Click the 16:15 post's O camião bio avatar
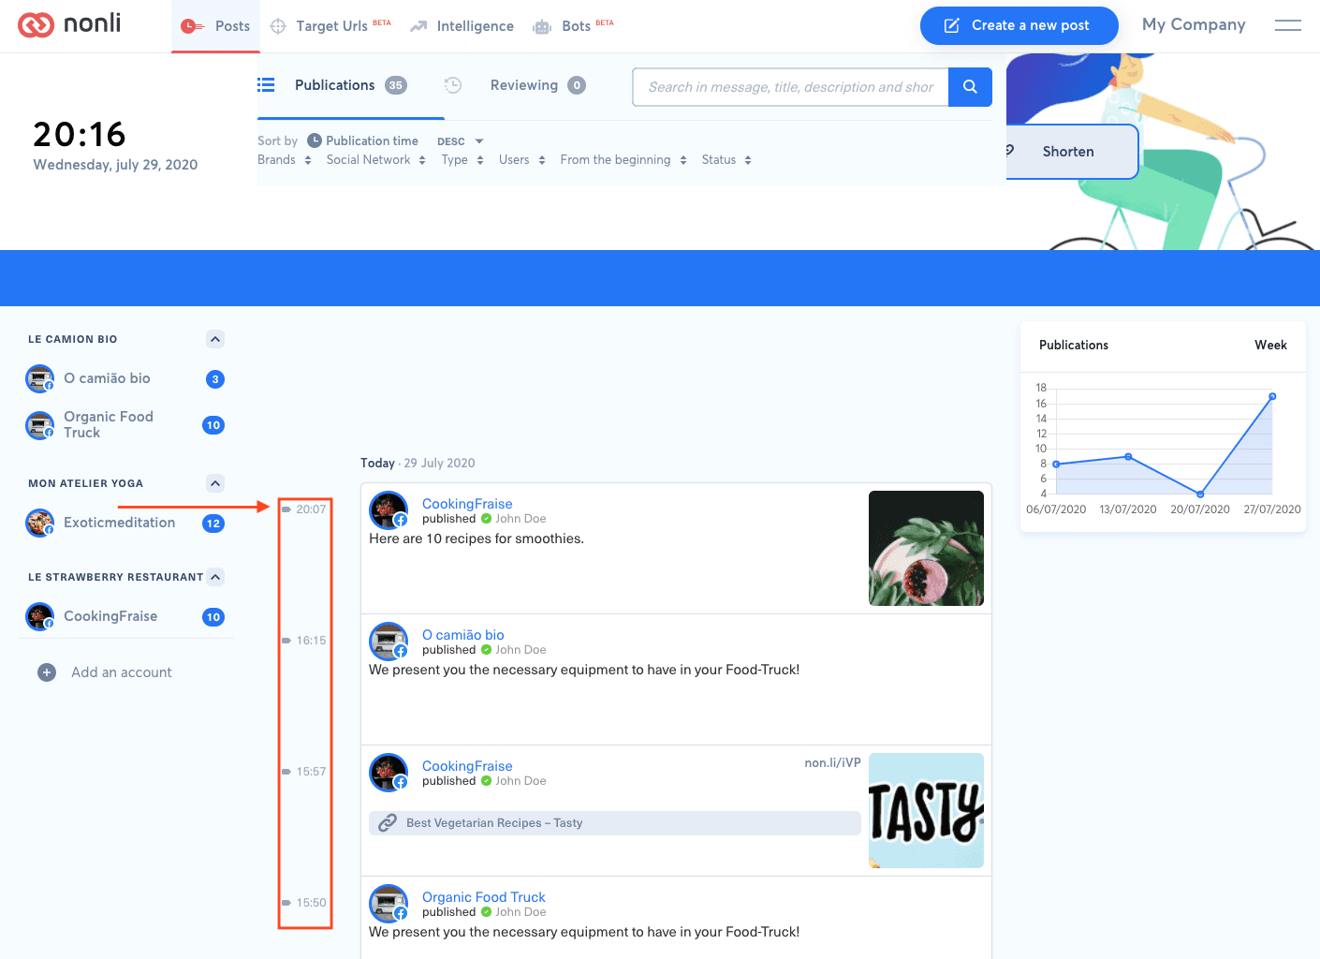This screenshot has height=959, width=1320. pos(389,642)
